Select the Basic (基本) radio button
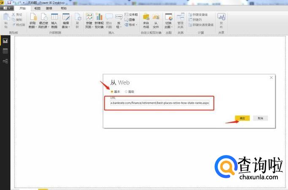Image resolution: width=288 pixels, height=190 pixels. [112, 91]
